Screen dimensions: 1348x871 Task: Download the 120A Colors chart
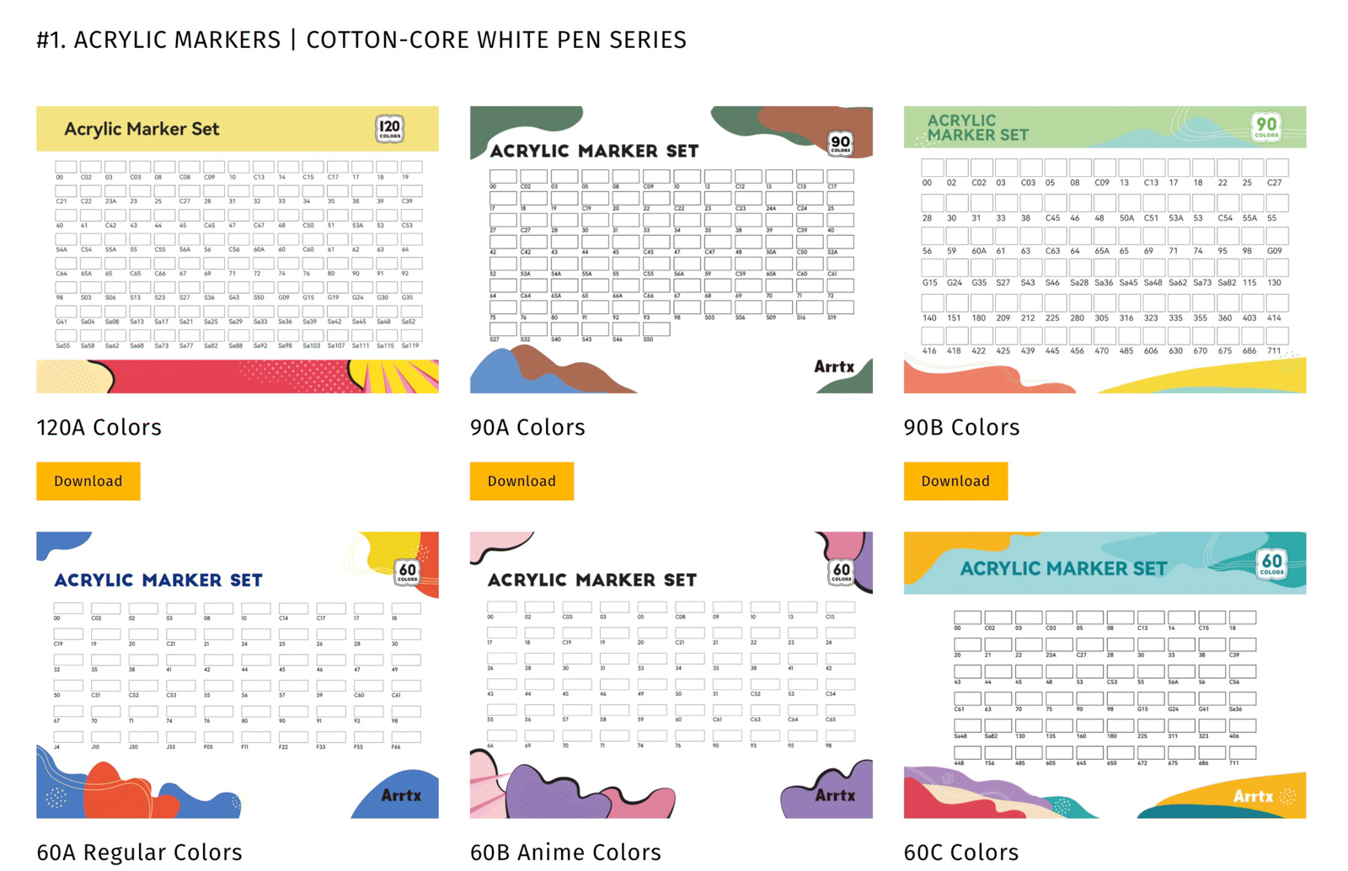(x=88, y=481)
